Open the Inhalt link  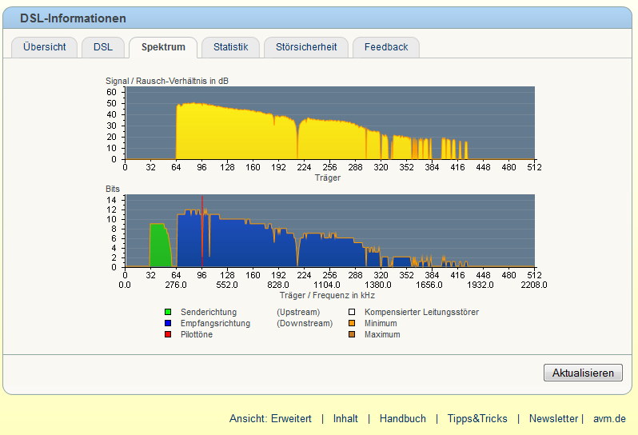click(x=345, y=418)
